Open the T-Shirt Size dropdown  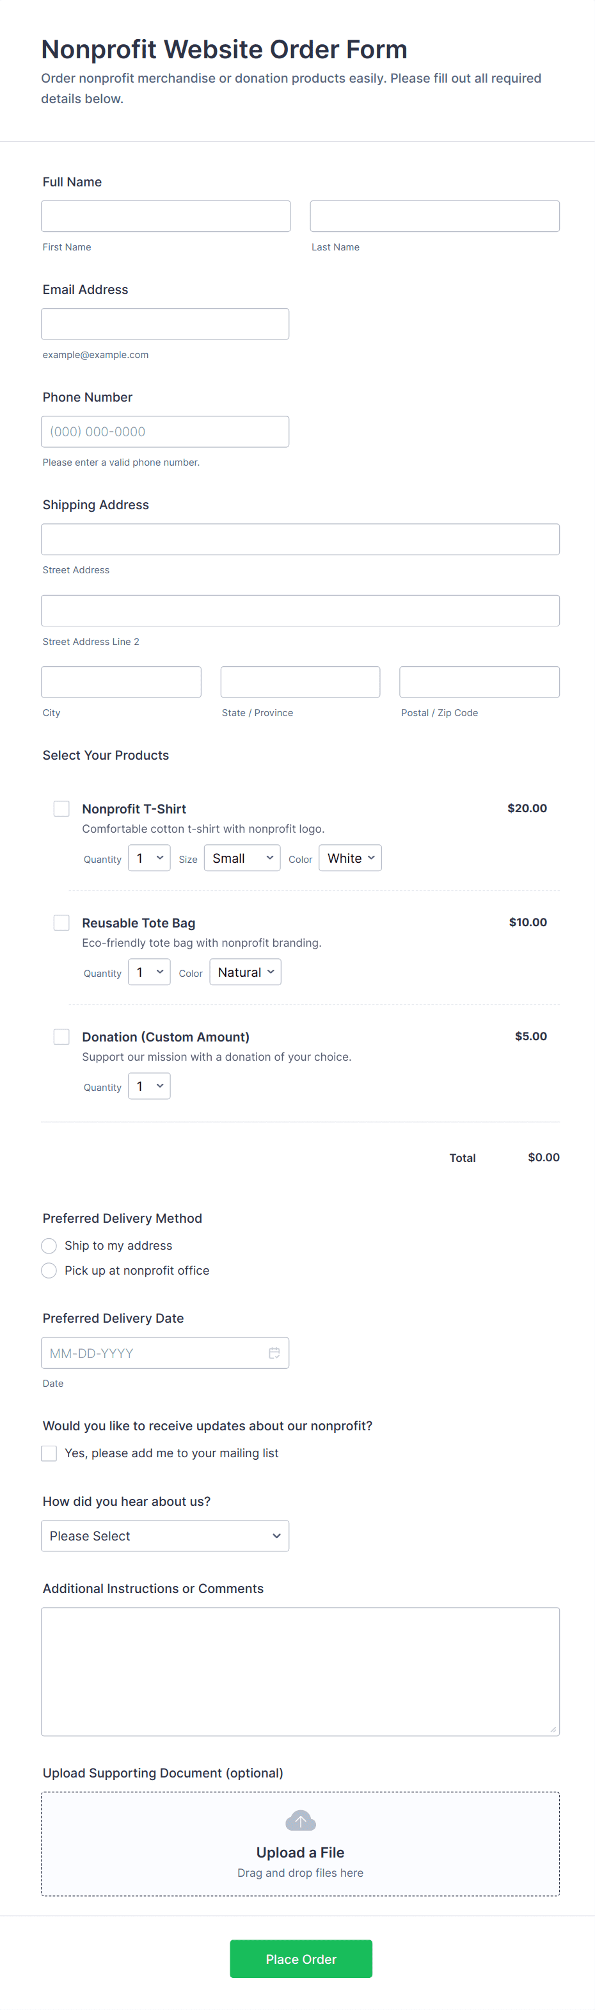[x=242, y=858]
